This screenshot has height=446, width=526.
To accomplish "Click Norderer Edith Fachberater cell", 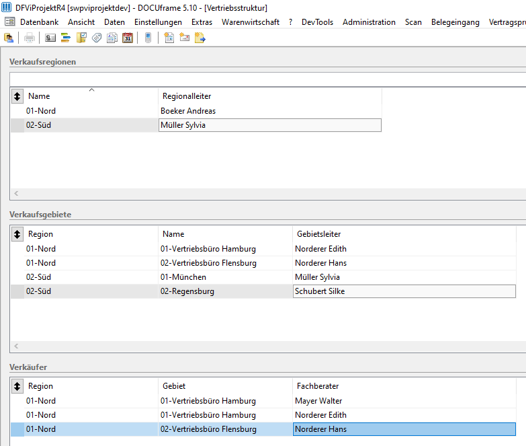I will (404, 415).
